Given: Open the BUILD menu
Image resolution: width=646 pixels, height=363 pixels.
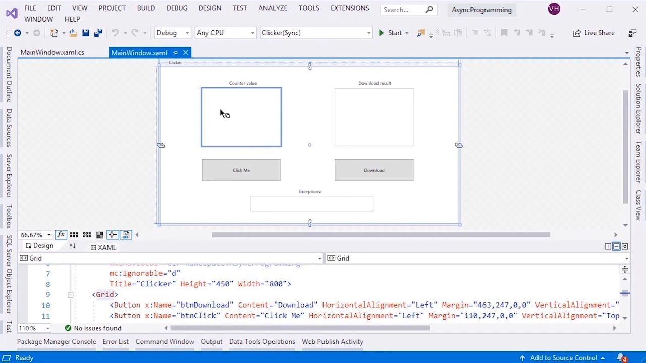Looking at the screenshot, I should pyautogui.click(x=146, y=8).
